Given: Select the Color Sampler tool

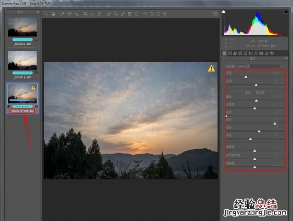Looking at the screenshot, I should pos(69,14).
